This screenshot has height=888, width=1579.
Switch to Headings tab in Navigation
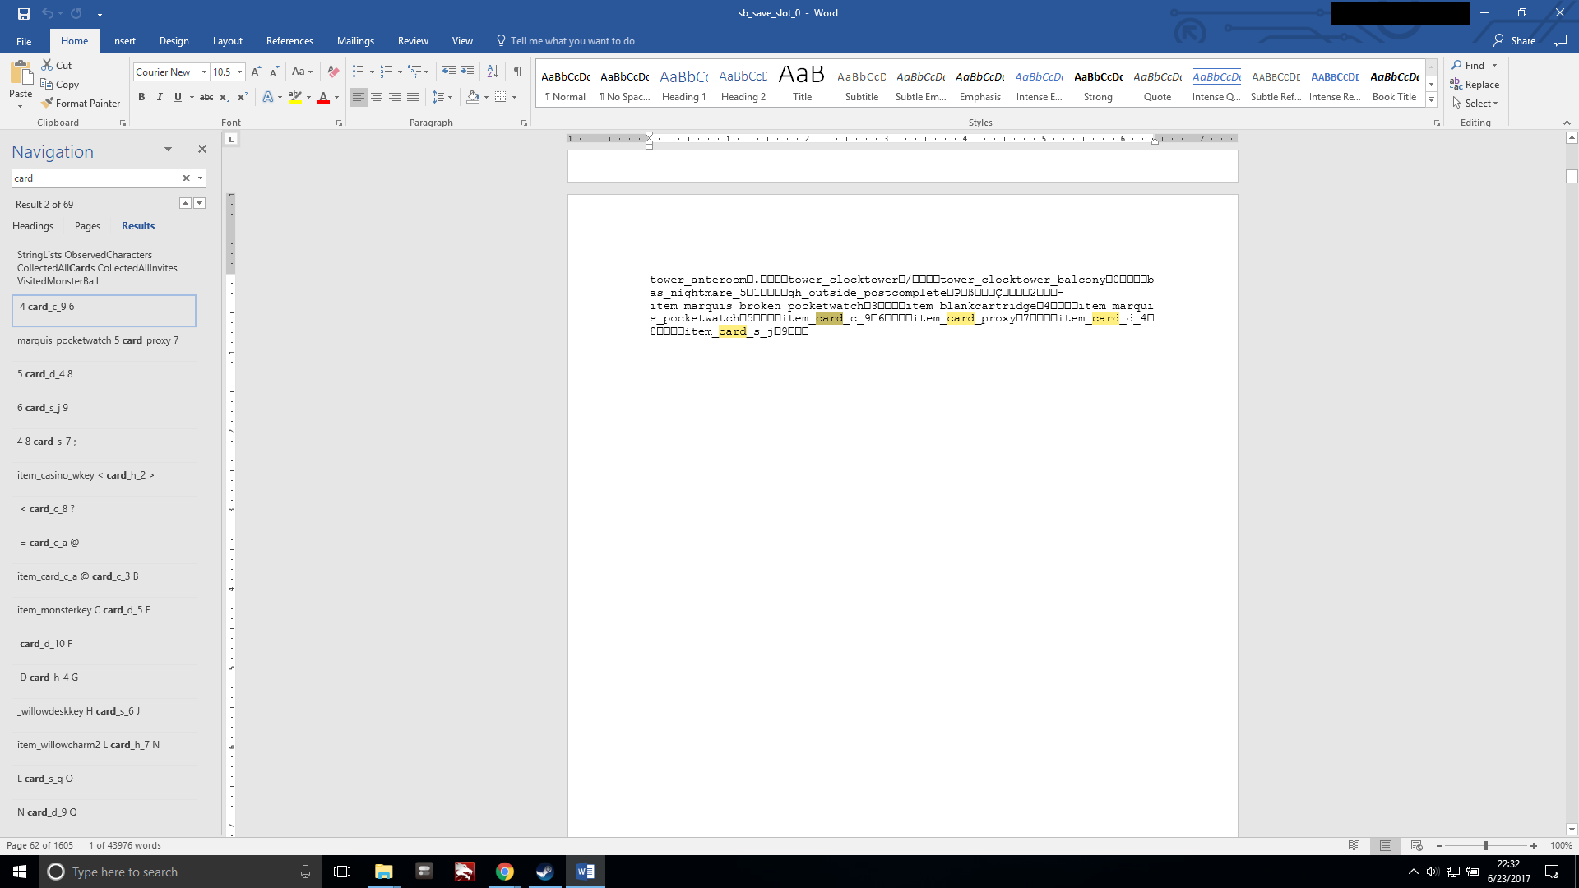click(33, 225)
